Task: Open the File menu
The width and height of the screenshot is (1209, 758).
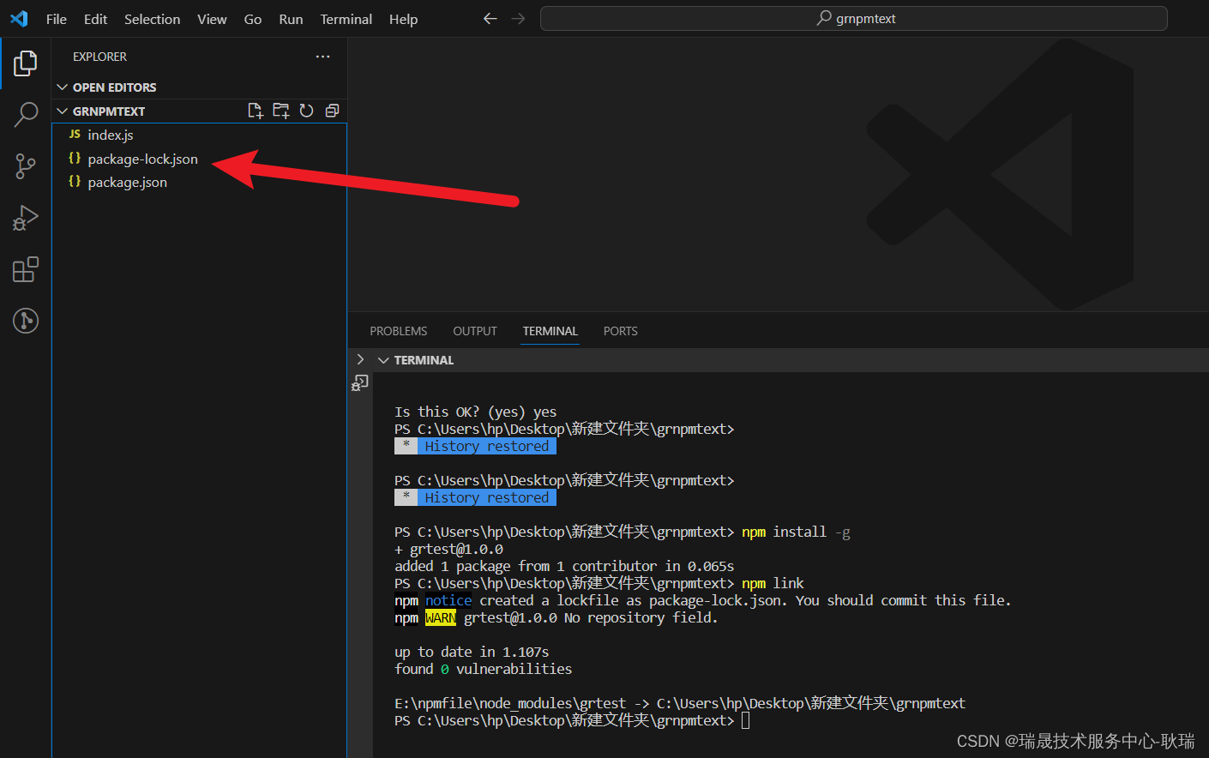Action: point(57,19)
